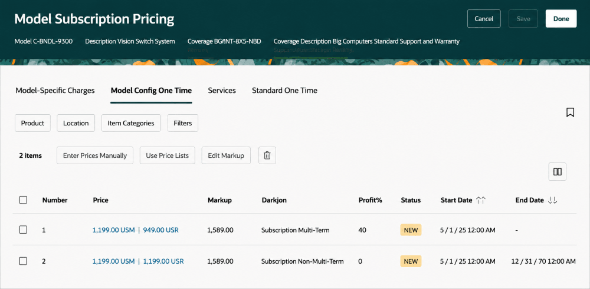Sort ascending by Start Date arrows
Screen dimensions: 590x289
tap(481, 201)
